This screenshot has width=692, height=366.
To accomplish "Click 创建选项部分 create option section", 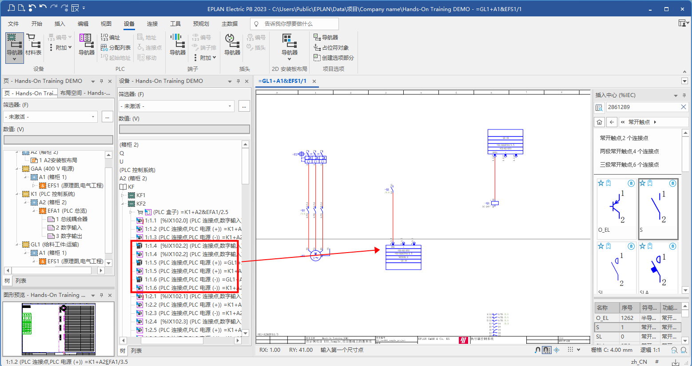I will [x=334, y=58].
